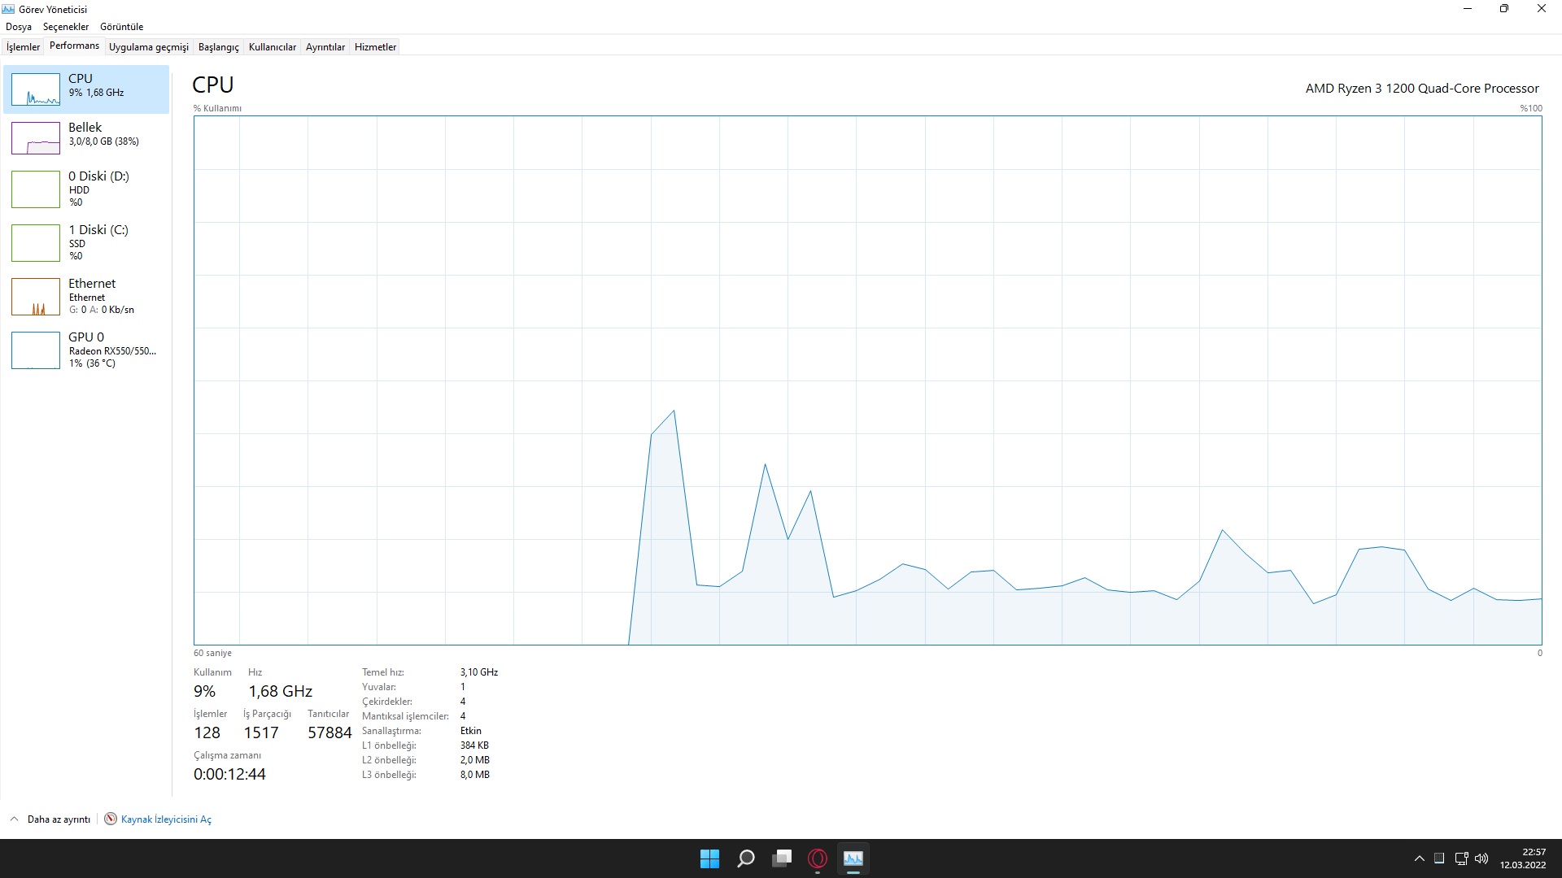Open Kaynak İzleyicisini Aç link

click(x=166, y=819)
